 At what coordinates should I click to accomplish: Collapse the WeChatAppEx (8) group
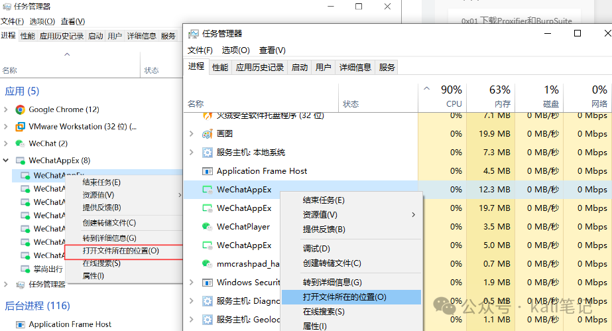(x=6, y=161)
